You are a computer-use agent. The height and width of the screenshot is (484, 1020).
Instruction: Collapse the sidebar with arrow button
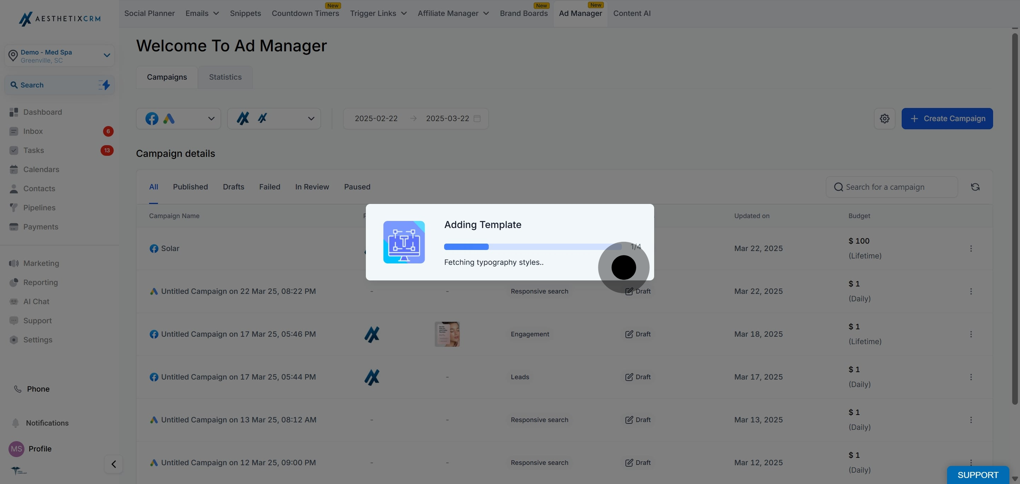114,464
